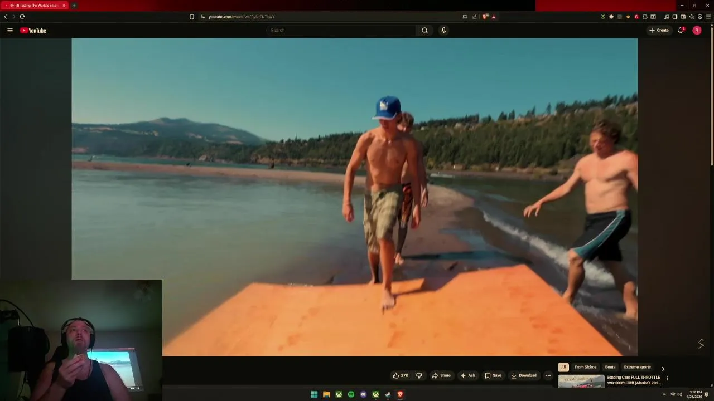Open the notifications bell
Image resolution: width=714 pixels, height=401 pixels.
click(681, 30)
